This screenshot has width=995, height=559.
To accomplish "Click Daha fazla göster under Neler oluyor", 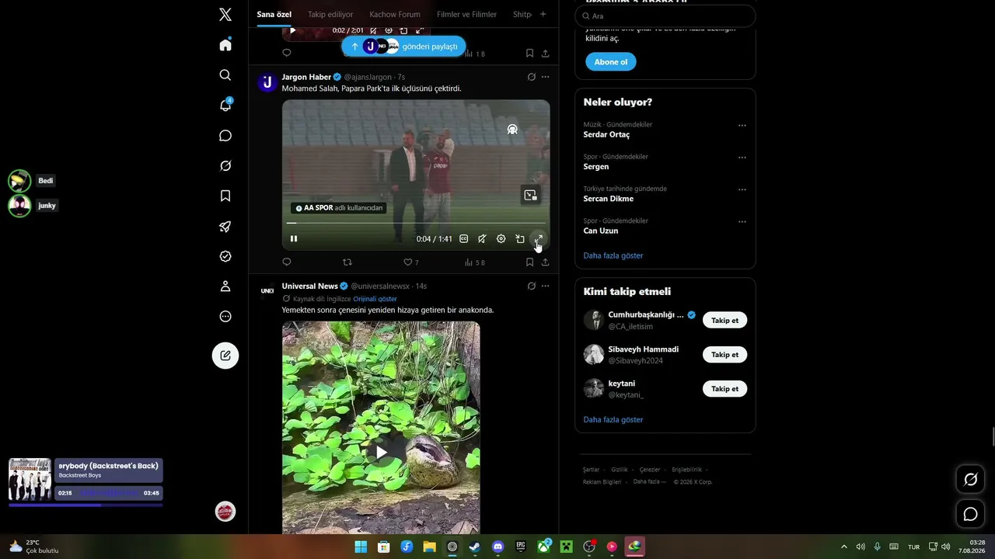I will point(613,255).
